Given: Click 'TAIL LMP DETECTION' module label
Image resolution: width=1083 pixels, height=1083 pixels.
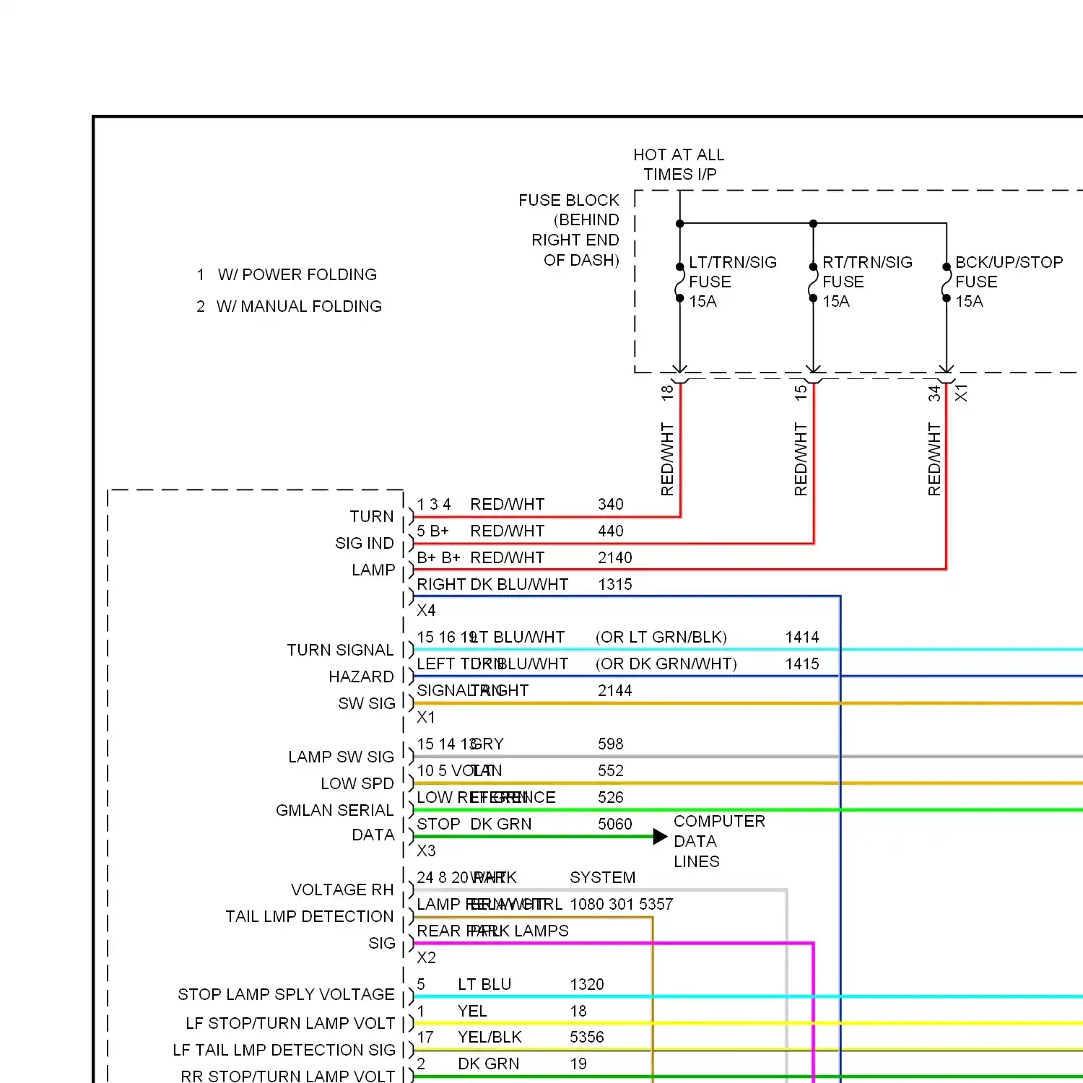Looking at the screenshot, I should click(x=310, y=916).
